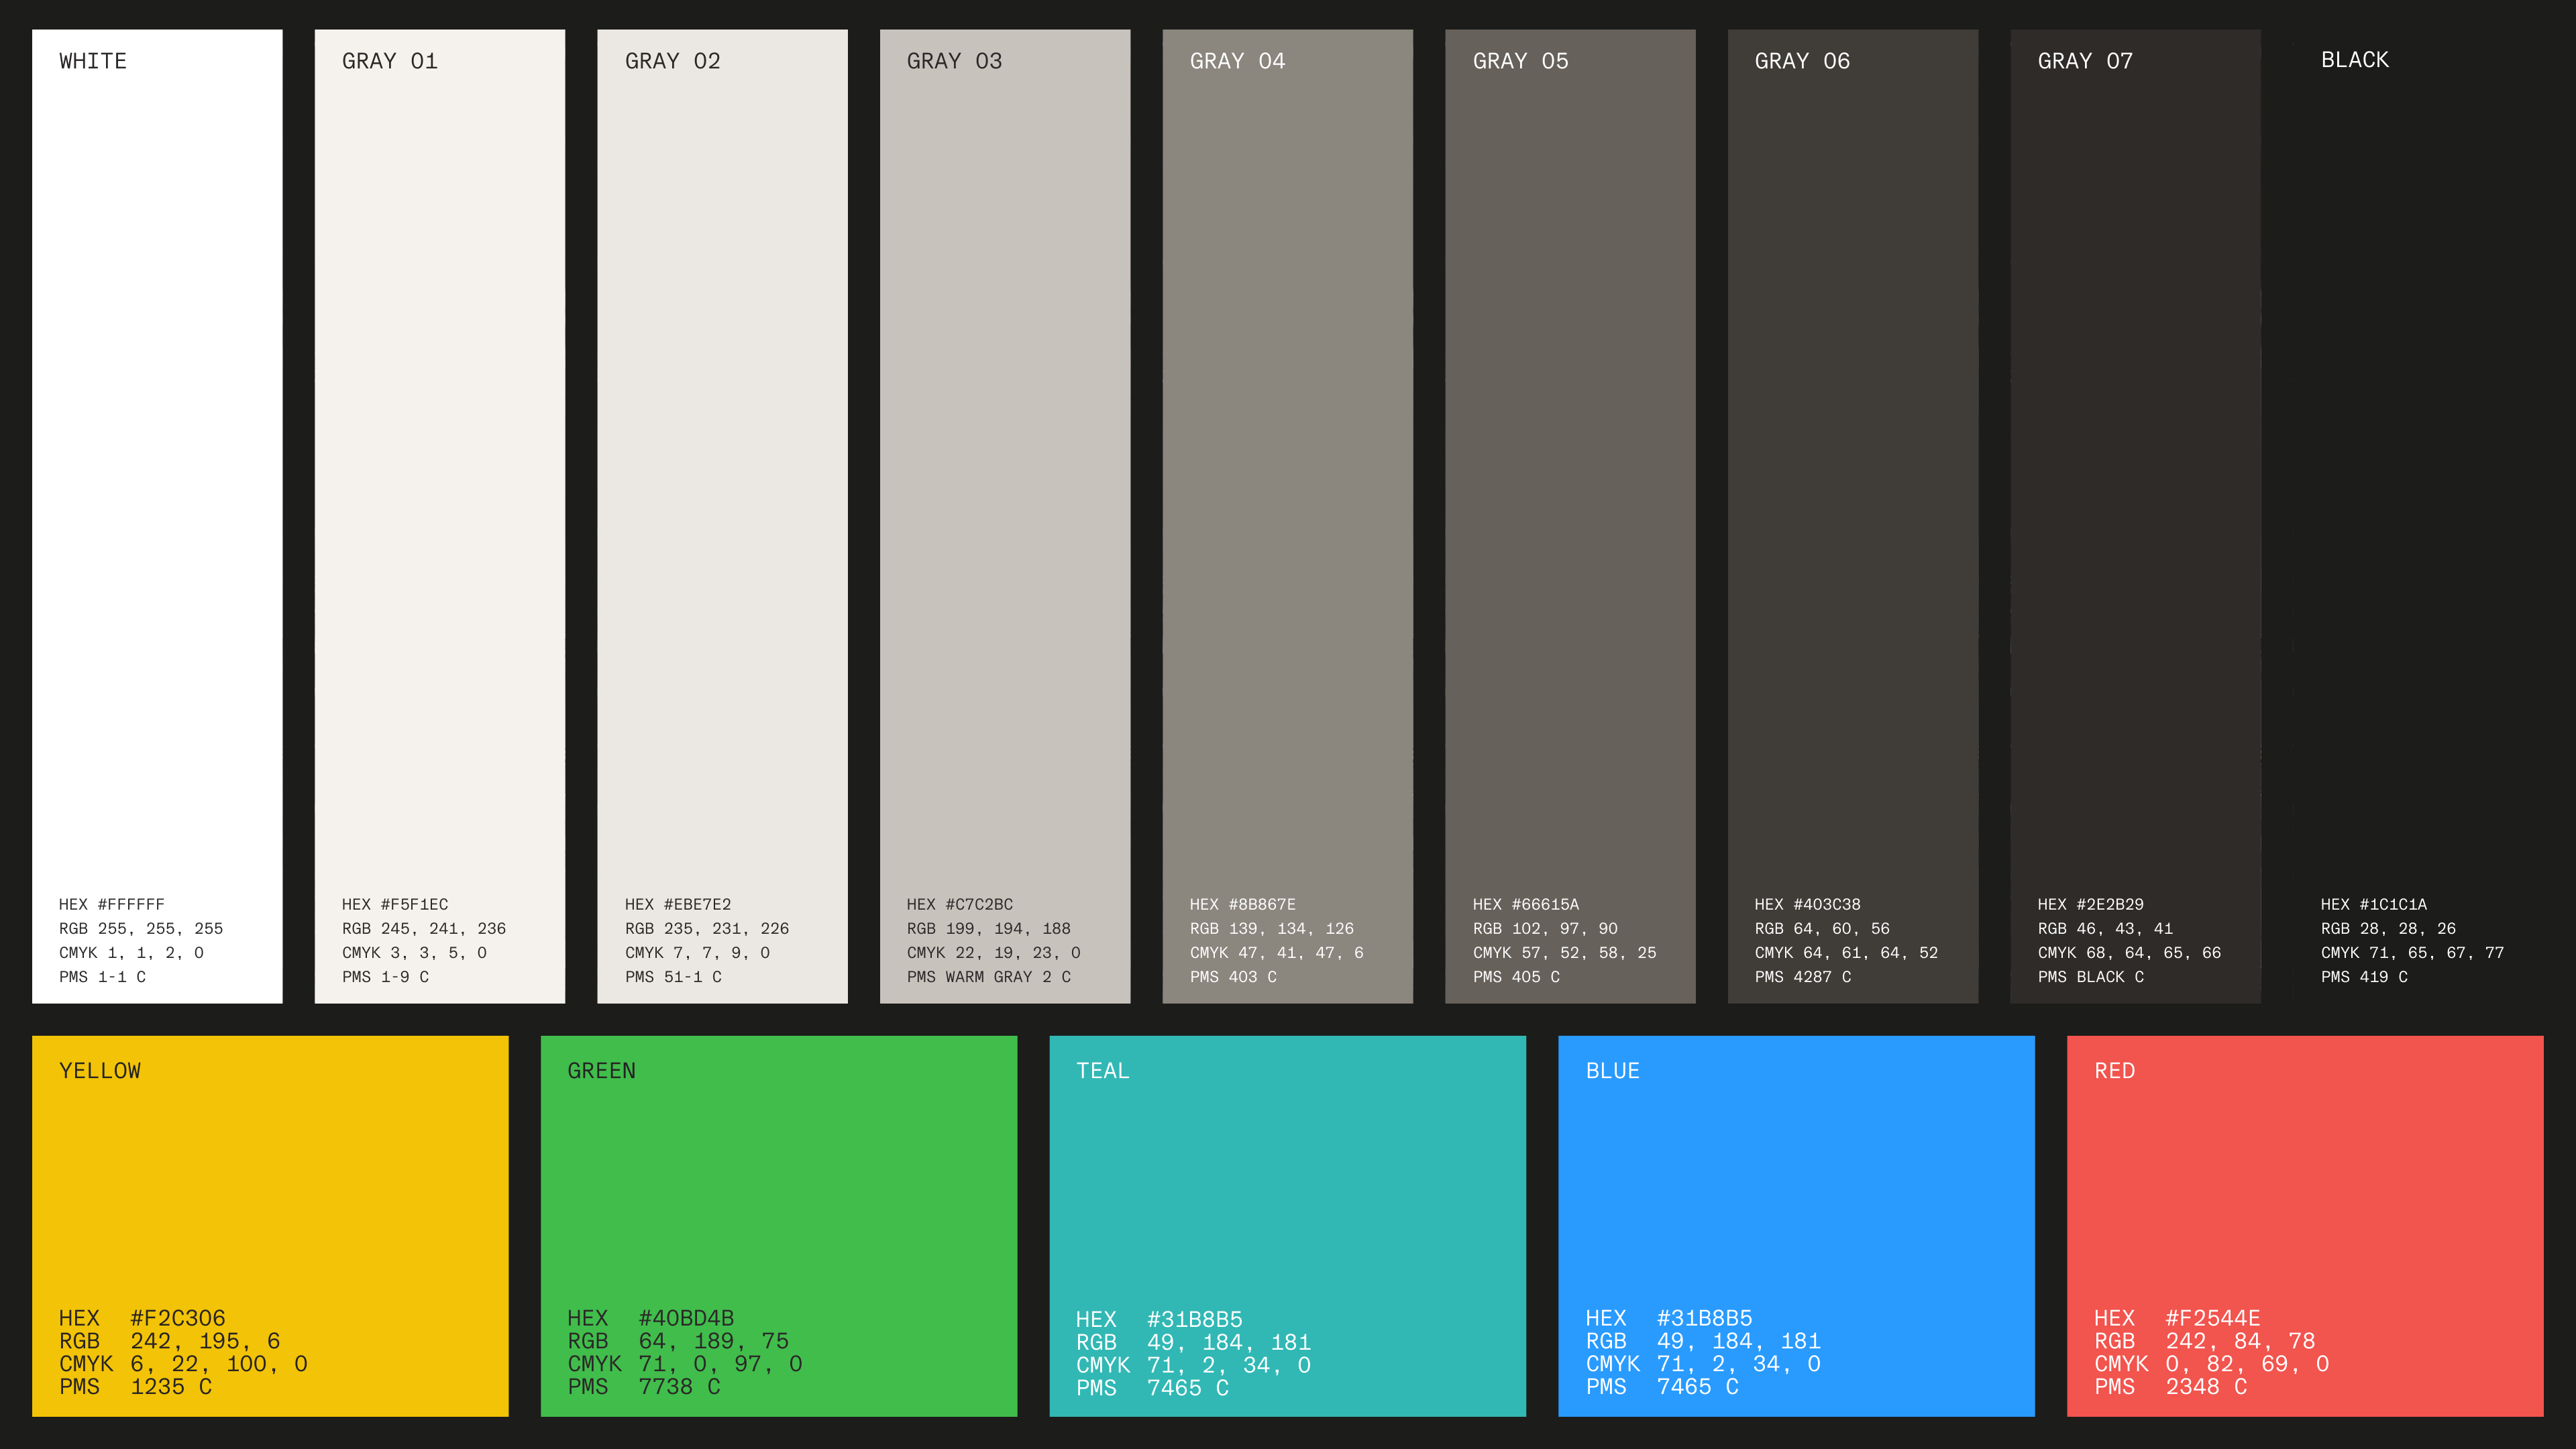Viewport: 2576px width, 1449px height.
Task: Click the hex value #F2544E
Action: tap(2212, 1318)
